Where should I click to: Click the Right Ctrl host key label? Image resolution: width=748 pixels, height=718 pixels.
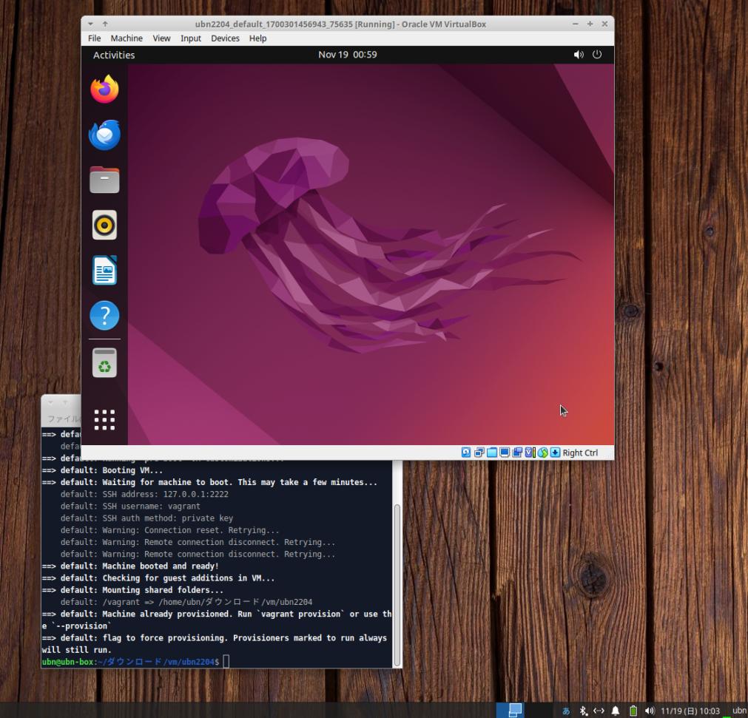(x=580, y=453)
